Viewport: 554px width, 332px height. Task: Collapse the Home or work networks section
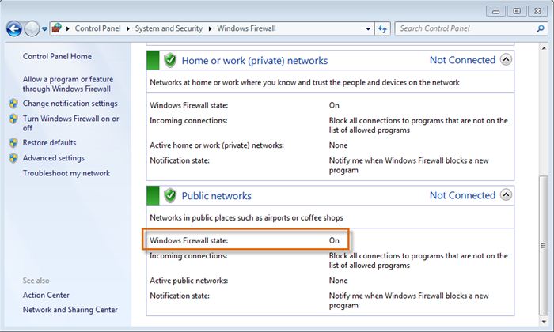click(506, 59)
